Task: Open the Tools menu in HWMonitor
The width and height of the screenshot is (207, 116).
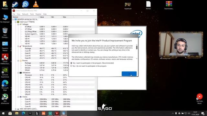Action: [32, 14]
